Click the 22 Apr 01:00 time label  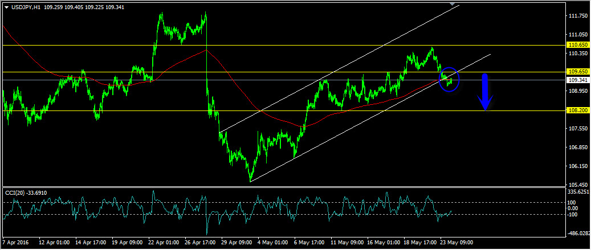click(x=164, y=242)
